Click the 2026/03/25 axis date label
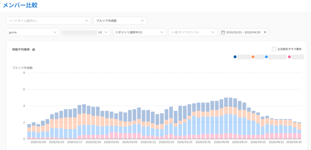The width and height of the screenshot is (311, 150). coord(185,142)
